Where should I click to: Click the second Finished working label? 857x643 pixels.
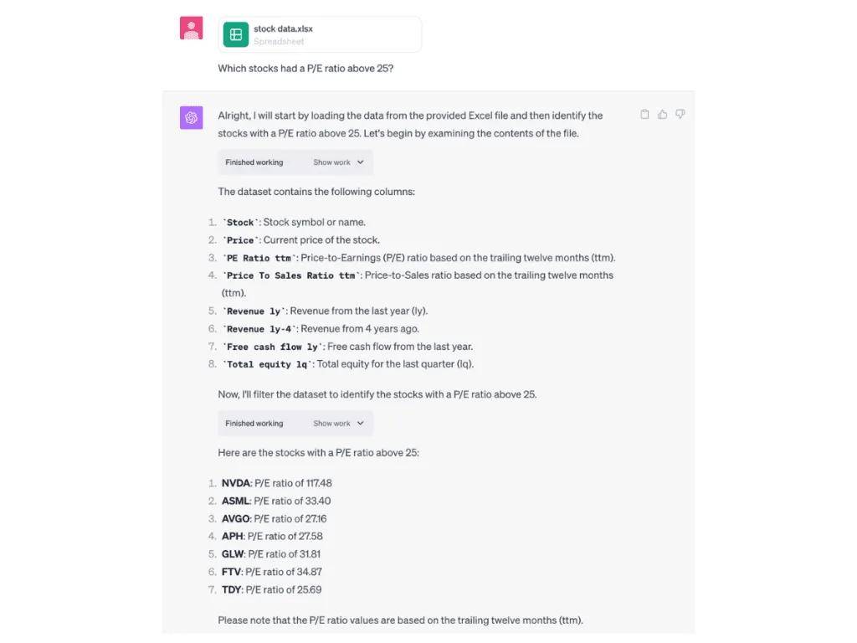(x=254, y=423)
